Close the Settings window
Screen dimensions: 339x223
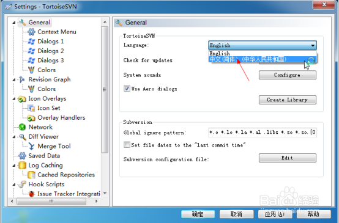point(324,4)
